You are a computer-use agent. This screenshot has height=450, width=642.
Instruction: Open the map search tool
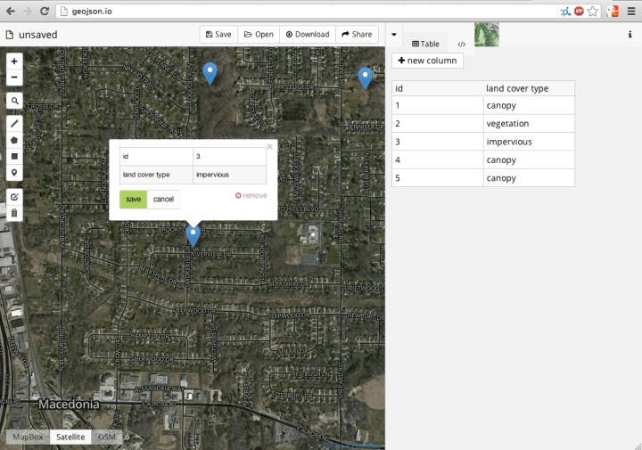click(x=14, y=101)
